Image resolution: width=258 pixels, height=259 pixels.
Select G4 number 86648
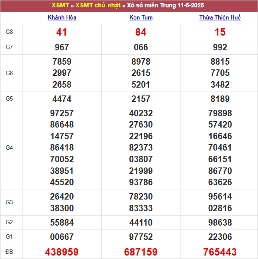click(62, 125)
